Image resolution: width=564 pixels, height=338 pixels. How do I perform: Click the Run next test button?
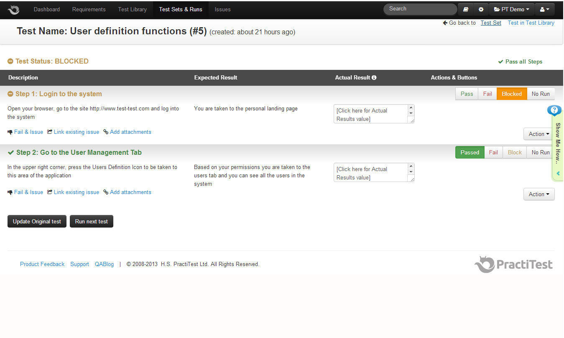tap(91, 221)
